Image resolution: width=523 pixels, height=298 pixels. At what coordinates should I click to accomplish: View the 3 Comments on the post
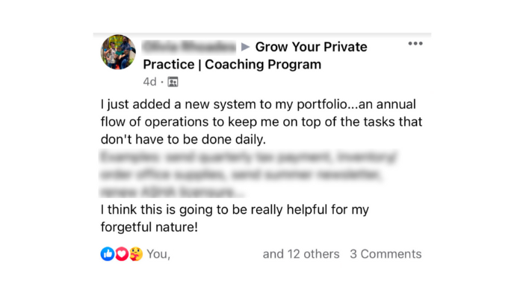(x=386, y=254)
